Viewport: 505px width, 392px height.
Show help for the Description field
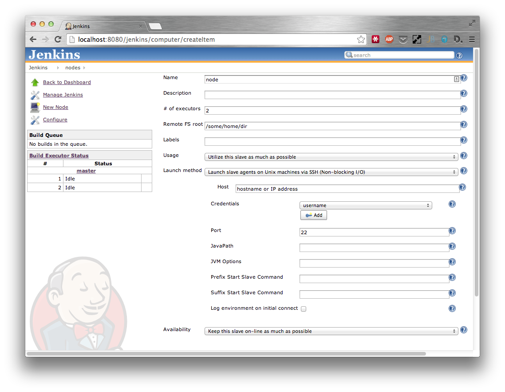(464, 93)
